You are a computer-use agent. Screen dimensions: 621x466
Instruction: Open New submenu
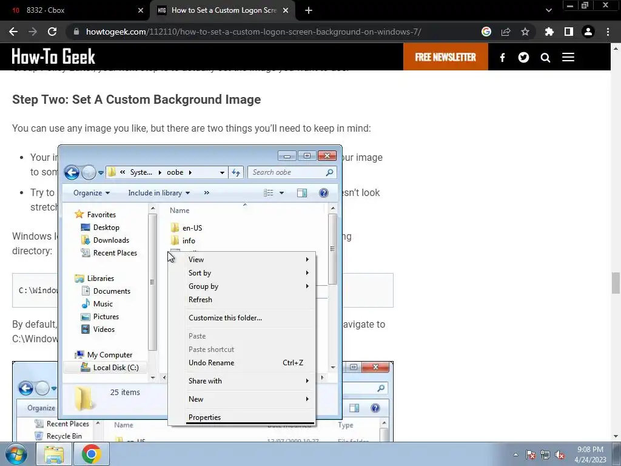[x=250, y=399]
